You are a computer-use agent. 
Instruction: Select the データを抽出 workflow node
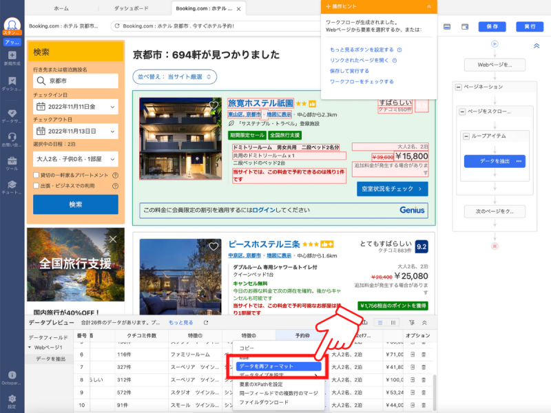point(495,161)
